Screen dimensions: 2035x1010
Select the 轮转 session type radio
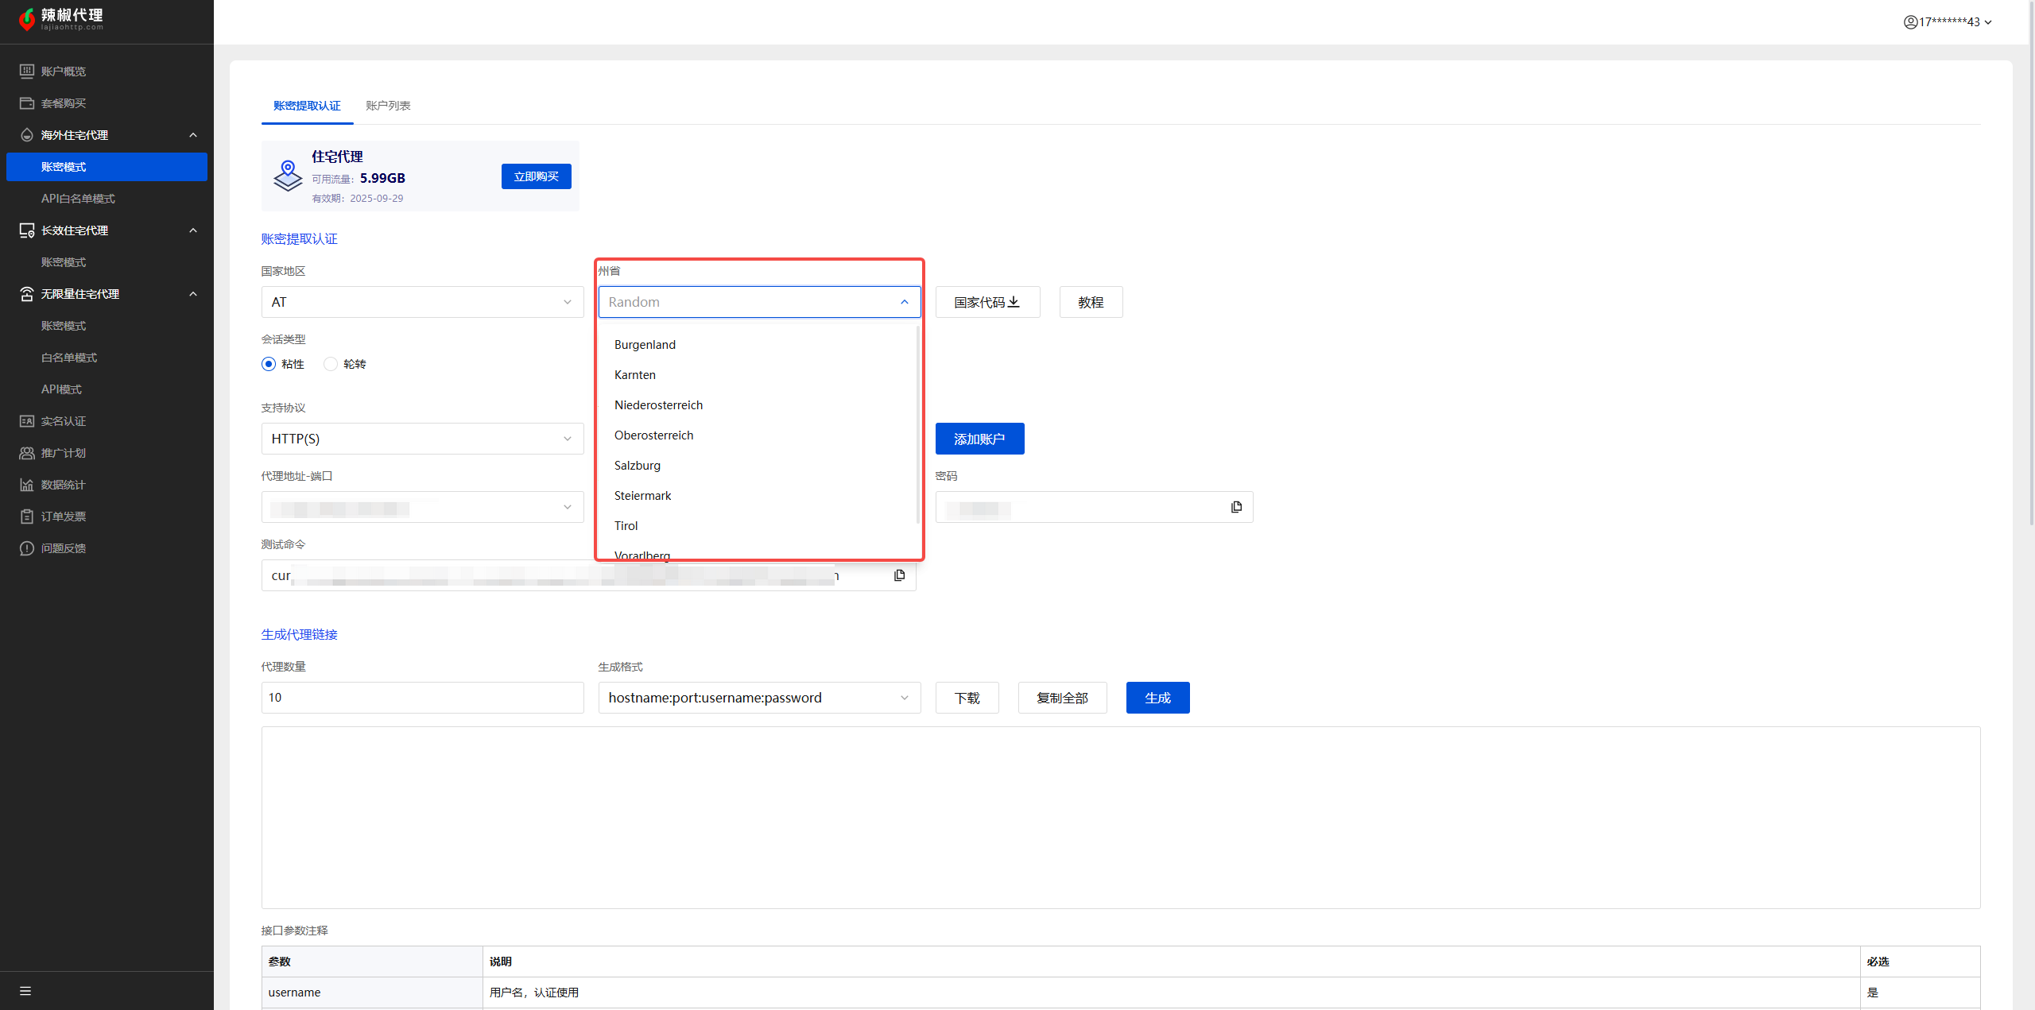(x=331, y=364)
